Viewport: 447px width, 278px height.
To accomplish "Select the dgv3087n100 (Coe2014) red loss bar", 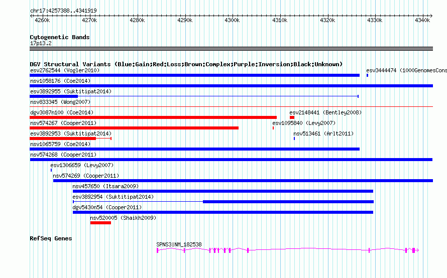I will point(153,117).
